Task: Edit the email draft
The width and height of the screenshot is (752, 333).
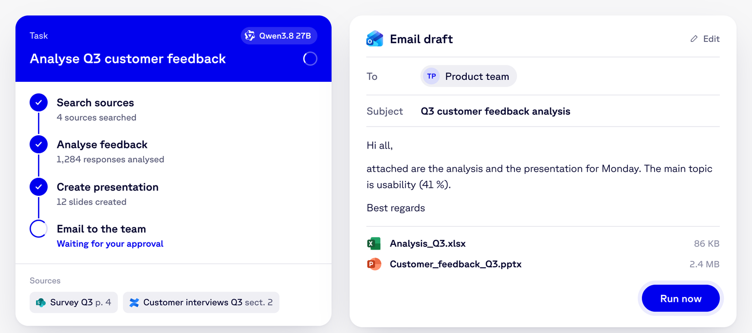Action: pos(705,39)
